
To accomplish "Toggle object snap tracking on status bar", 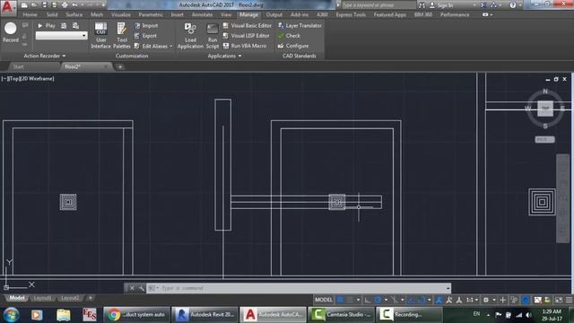I will pos(411,300).
